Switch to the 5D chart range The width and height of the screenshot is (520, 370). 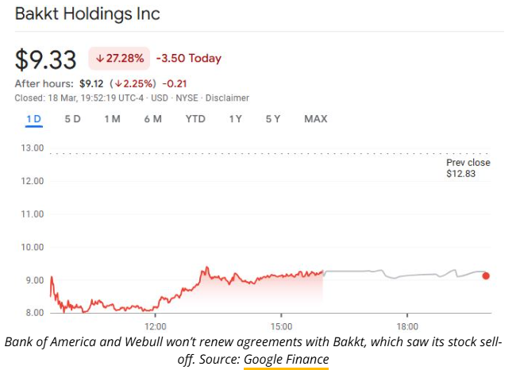pyautogui.click(x=72, y=119)
